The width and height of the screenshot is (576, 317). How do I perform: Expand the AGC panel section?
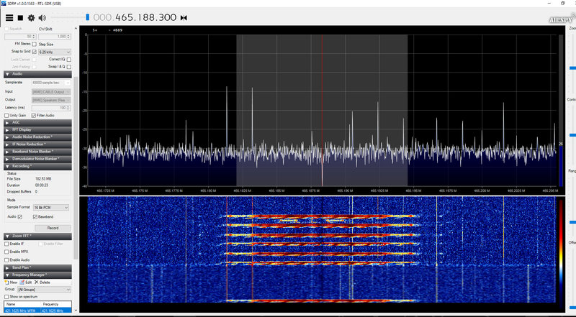pyautogui.click(x=37, y=122)
